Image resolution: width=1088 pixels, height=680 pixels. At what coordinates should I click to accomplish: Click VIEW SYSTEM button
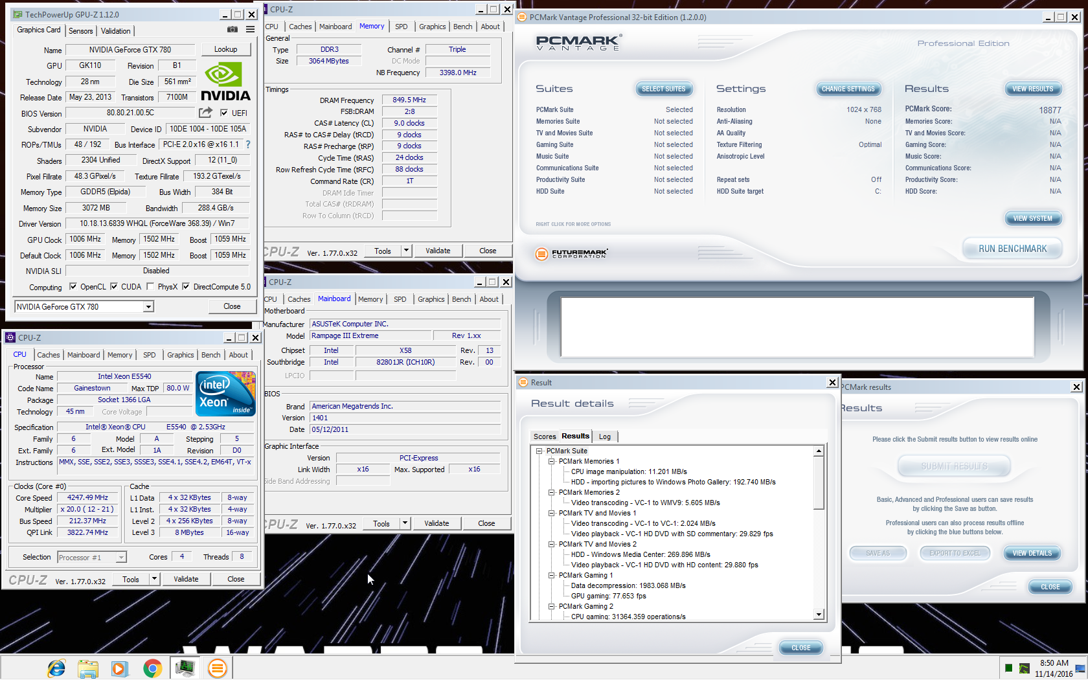[x=1033, y=218]
